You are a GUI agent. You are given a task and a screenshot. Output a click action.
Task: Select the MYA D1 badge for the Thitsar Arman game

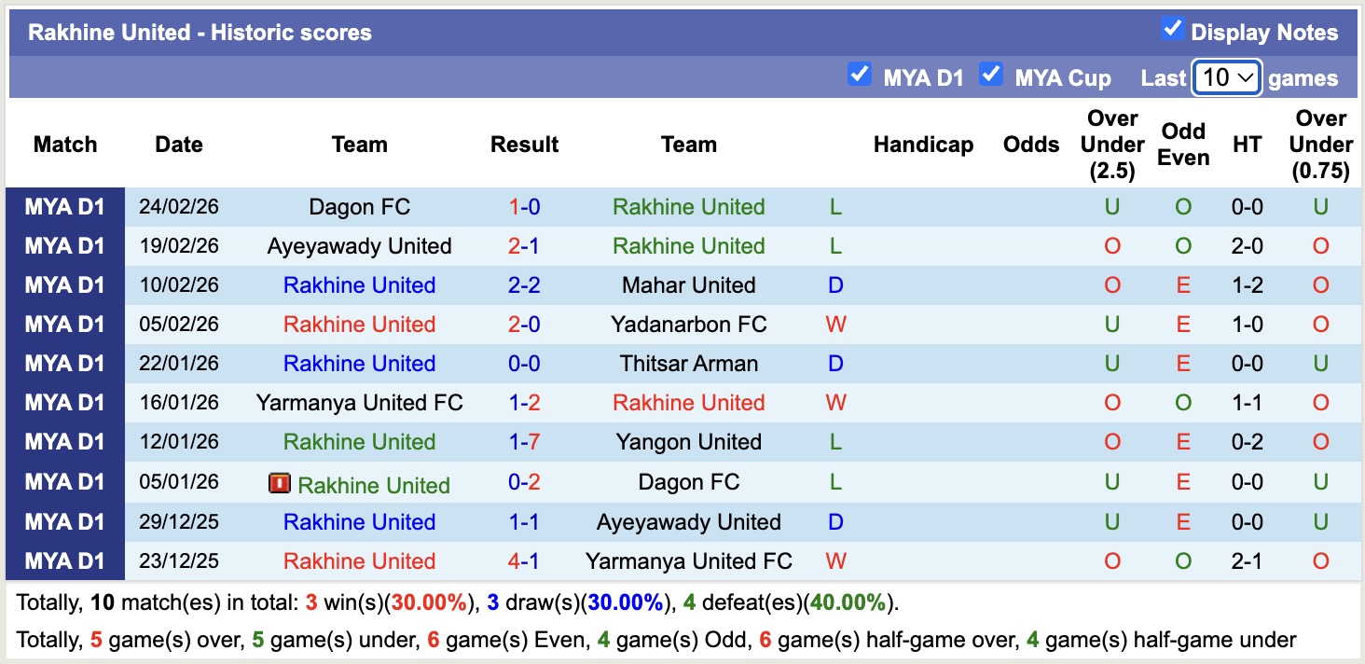(65, 364)
